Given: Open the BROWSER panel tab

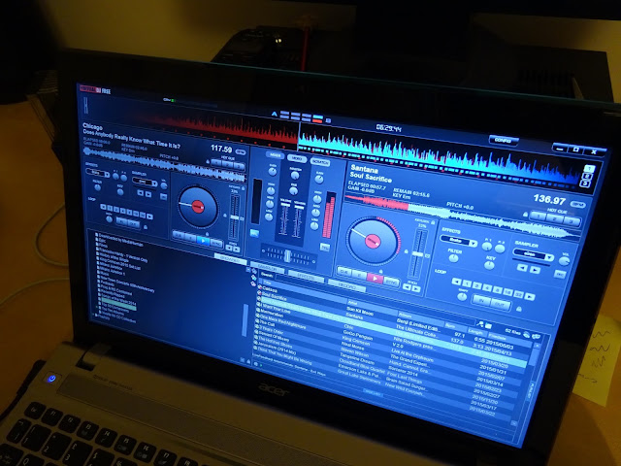Looking at the screenshot, I should [231, 258].
